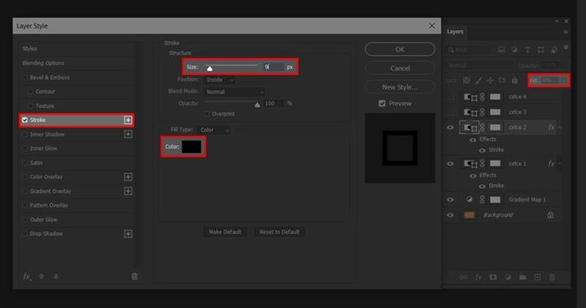Click Cancel button
Screen dimensions: 586x308
coord(400,68)
